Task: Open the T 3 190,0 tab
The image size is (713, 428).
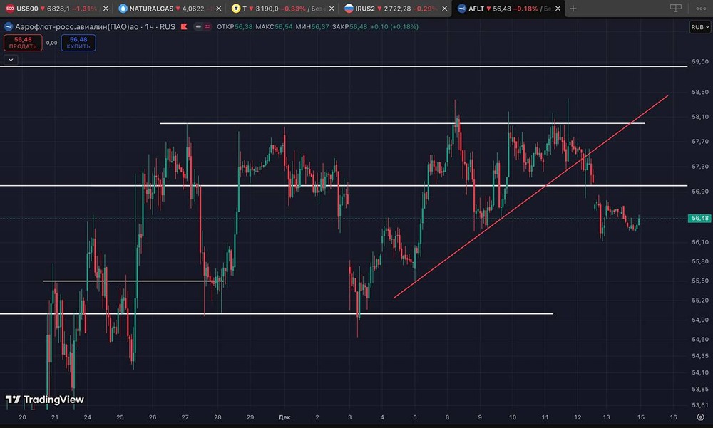Action: 282,8
